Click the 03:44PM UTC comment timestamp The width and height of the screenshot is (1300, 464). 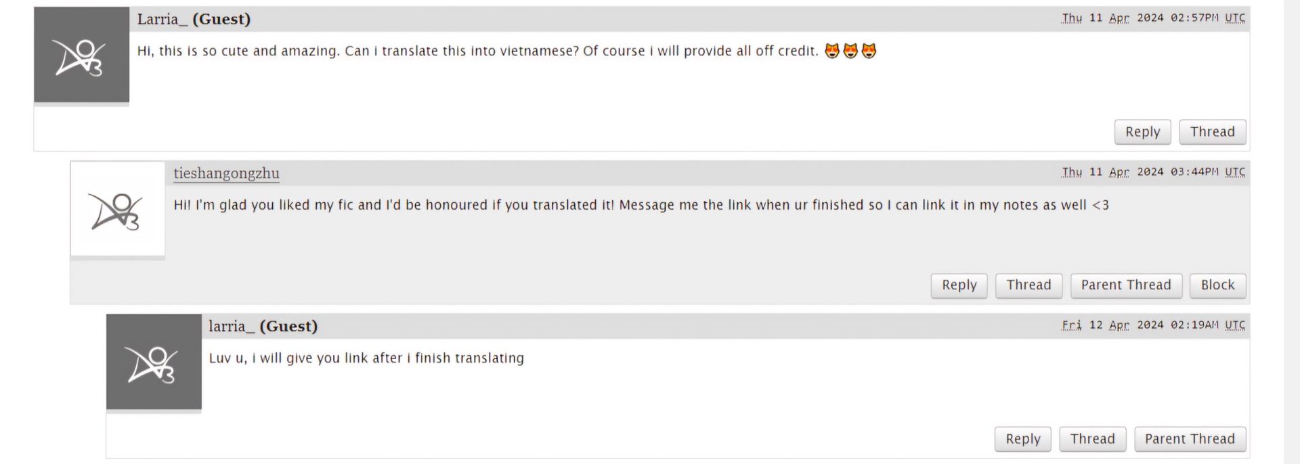click(x=1153, y=172)
